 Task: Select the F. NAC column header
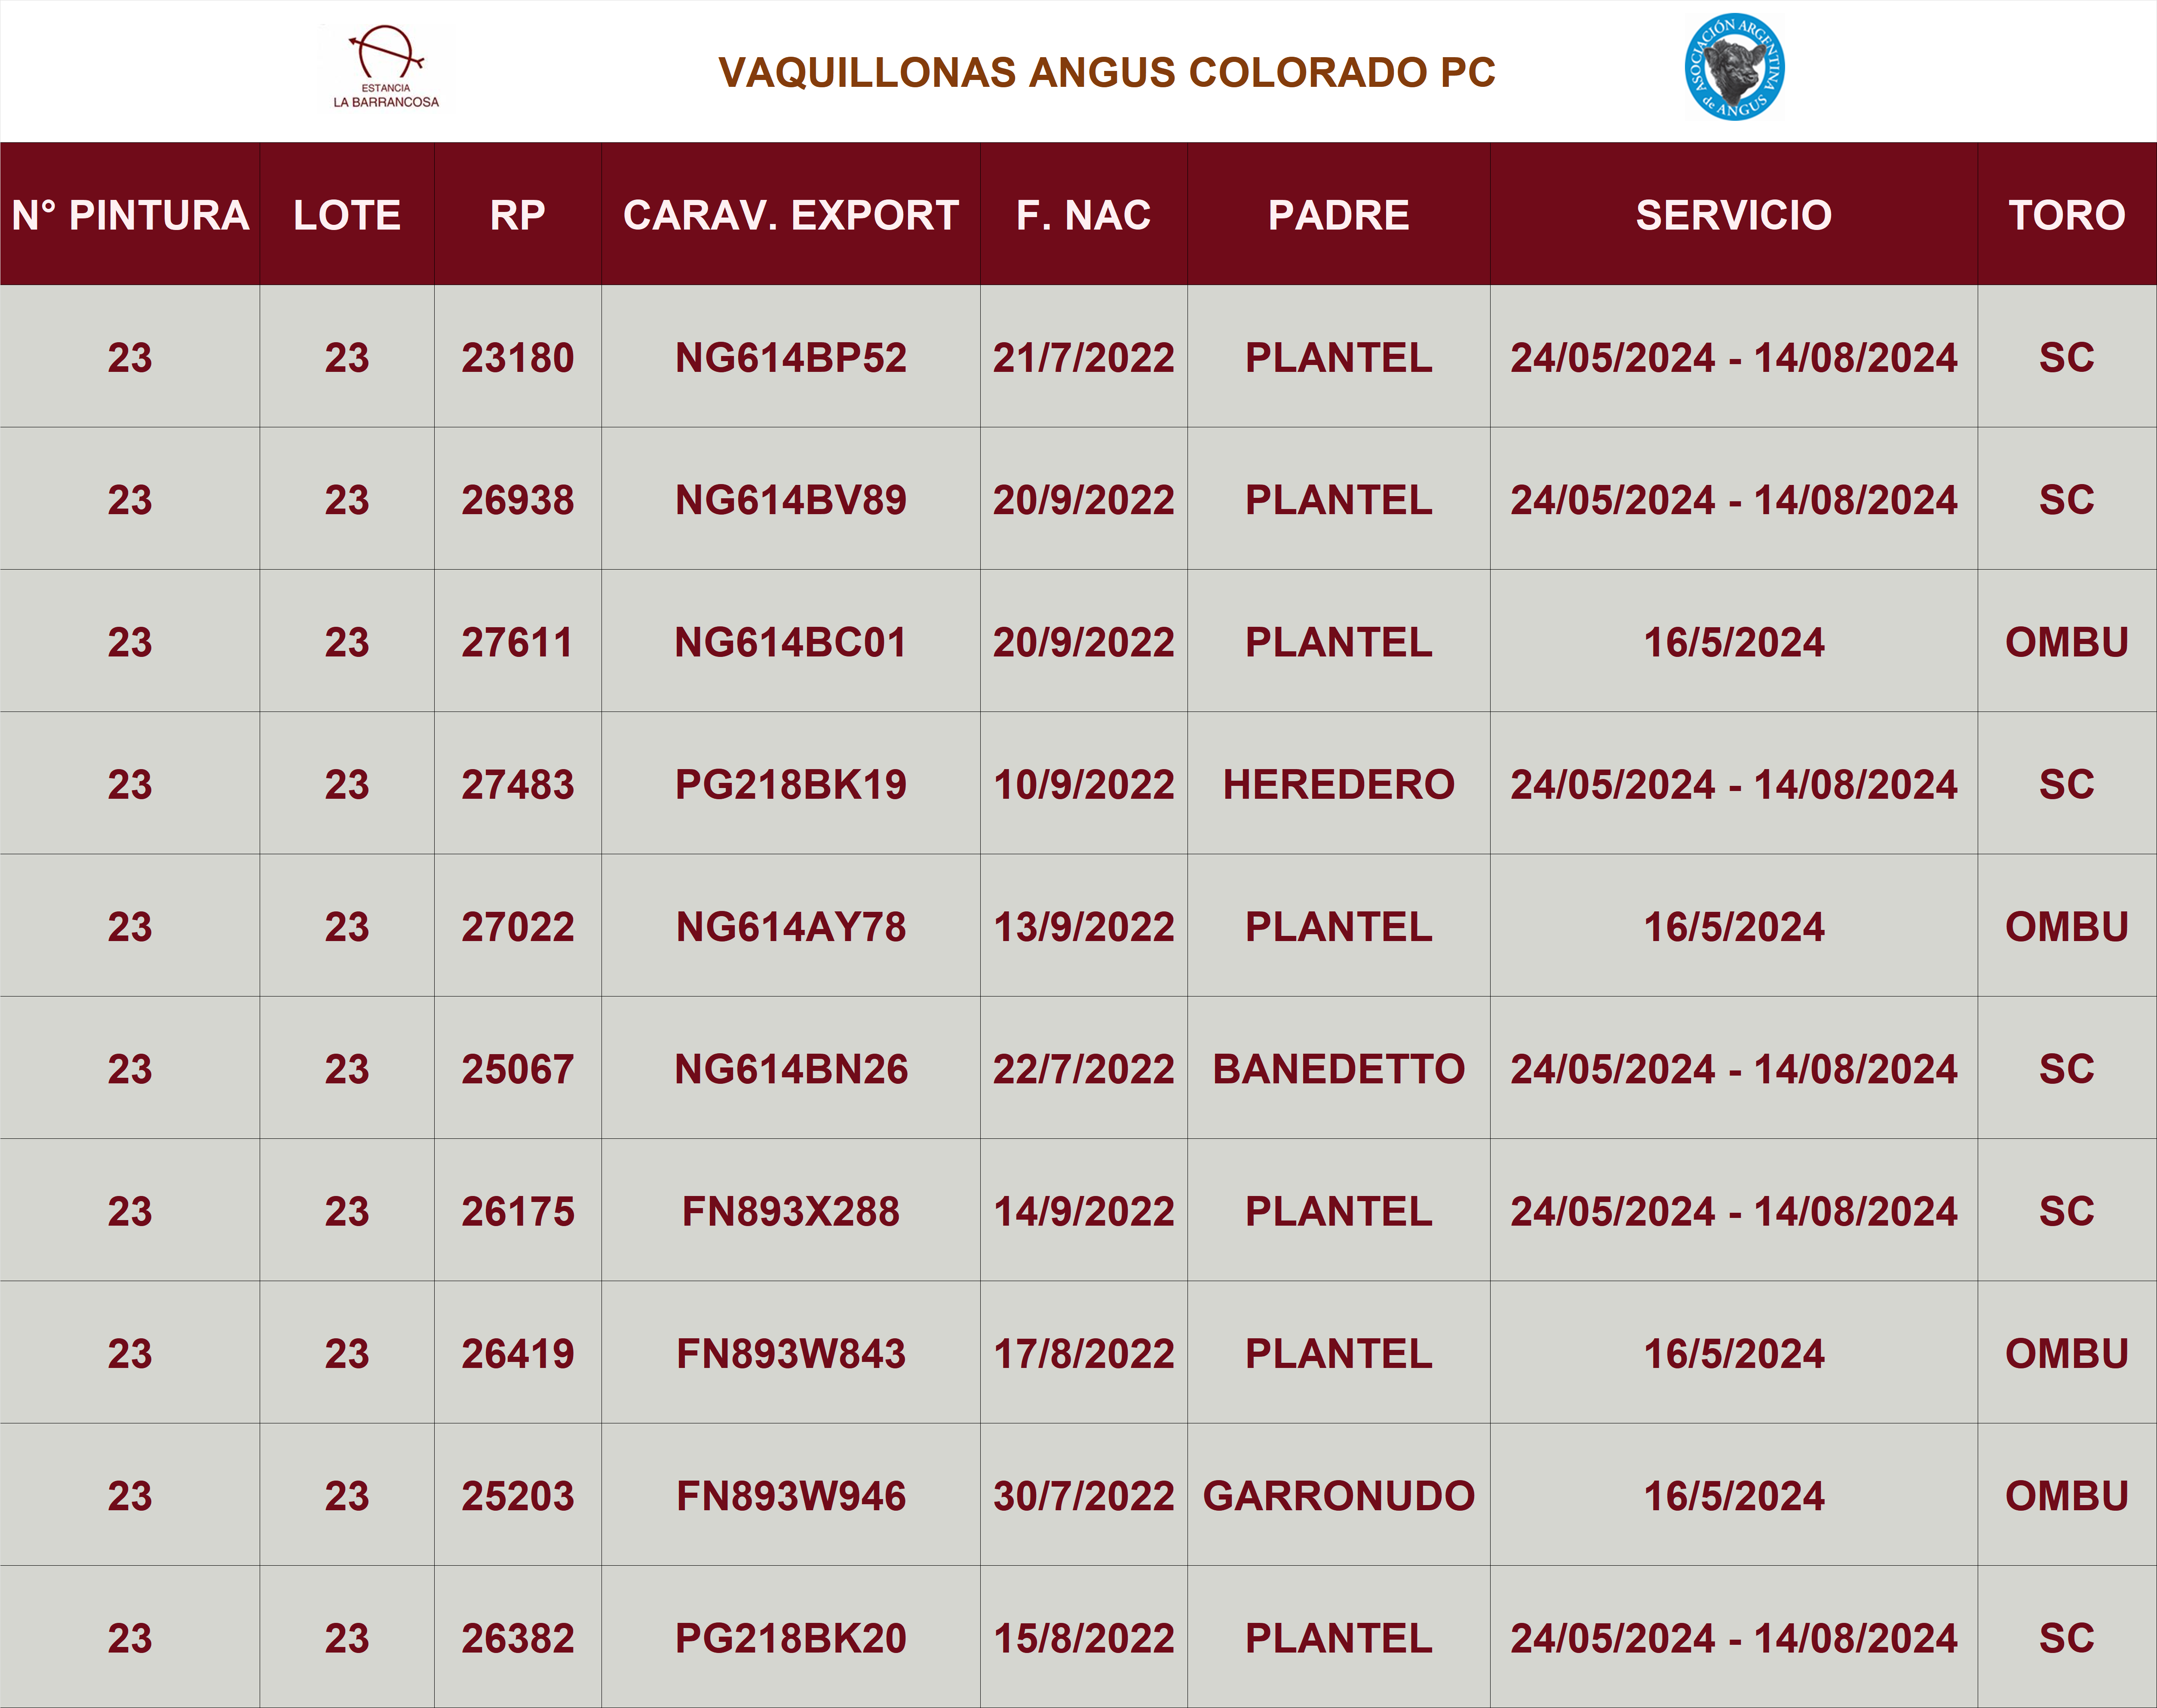coord(1083,215)
